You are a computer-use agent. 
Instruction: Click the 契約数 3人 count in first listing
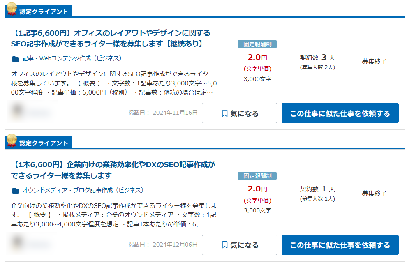[317, 58]
